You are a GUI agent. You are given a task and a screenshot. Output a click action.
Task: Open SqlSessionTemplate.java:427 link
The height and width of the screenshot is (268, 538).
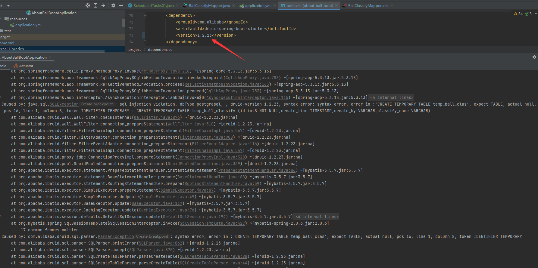[x=212, y=223]
